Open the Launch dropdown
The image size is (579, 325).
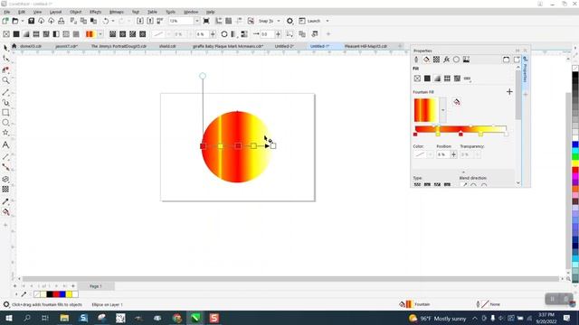coord(327,21)
